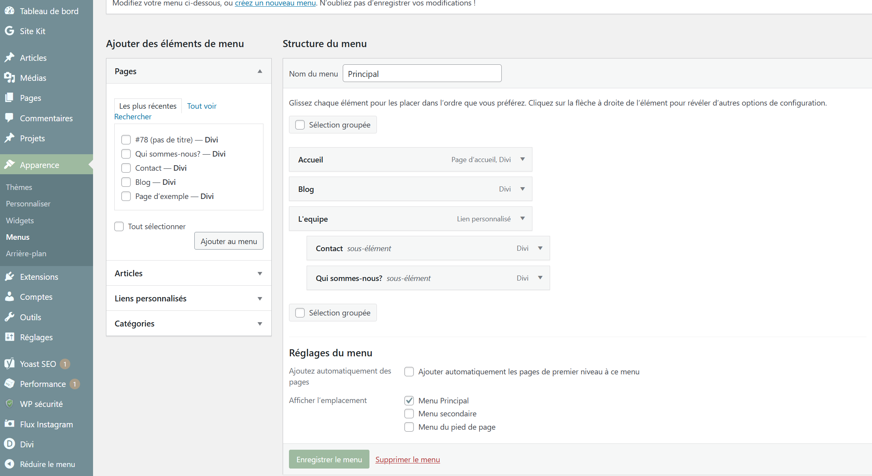Open Widgets in the Apparence submenu
872x476 pixels.
pyautogui.click(x=20, y=221)
